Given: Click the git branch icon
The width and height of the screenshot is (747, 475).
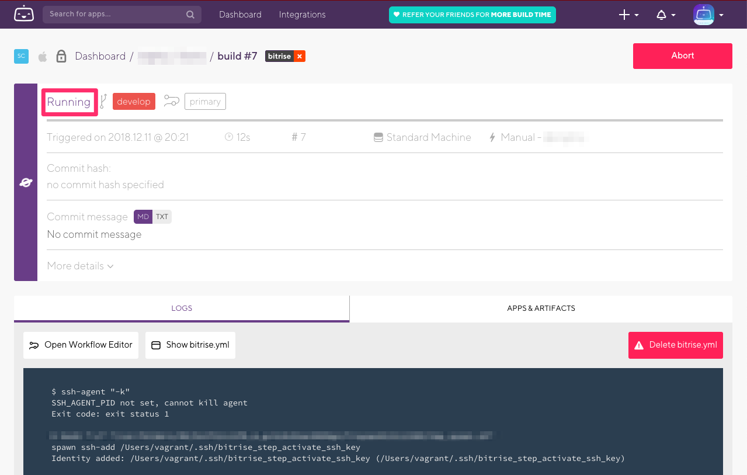Looking at the screenshot, I should (x=103, y=102).
